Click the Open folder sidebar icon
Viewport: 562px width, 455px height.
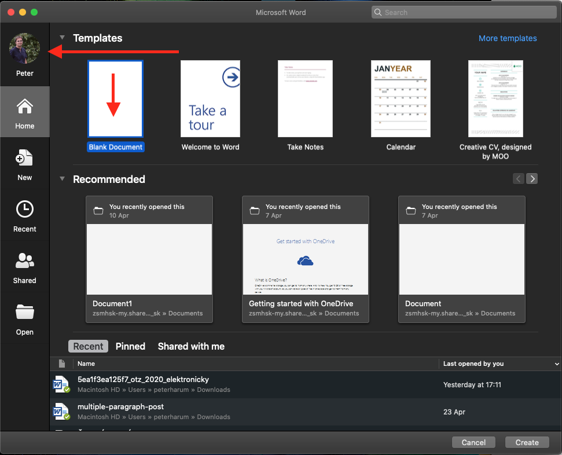25,318
